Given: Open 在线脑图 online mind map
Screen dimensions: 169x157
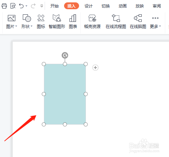Looking at the screenshot, I should 138,22.
